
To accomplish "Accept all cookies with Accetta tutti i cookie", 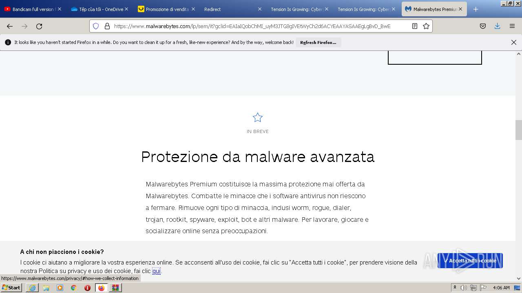I will point(470,261).
